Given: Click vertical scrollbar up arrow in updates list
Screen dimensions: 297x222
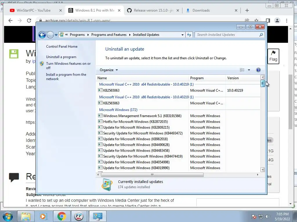Looking at the screenshot, I should [262, 77].
